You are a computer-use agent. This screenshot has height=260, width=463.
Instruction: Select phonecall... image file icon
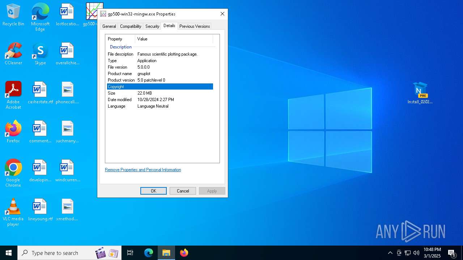[x=67, y=93]
